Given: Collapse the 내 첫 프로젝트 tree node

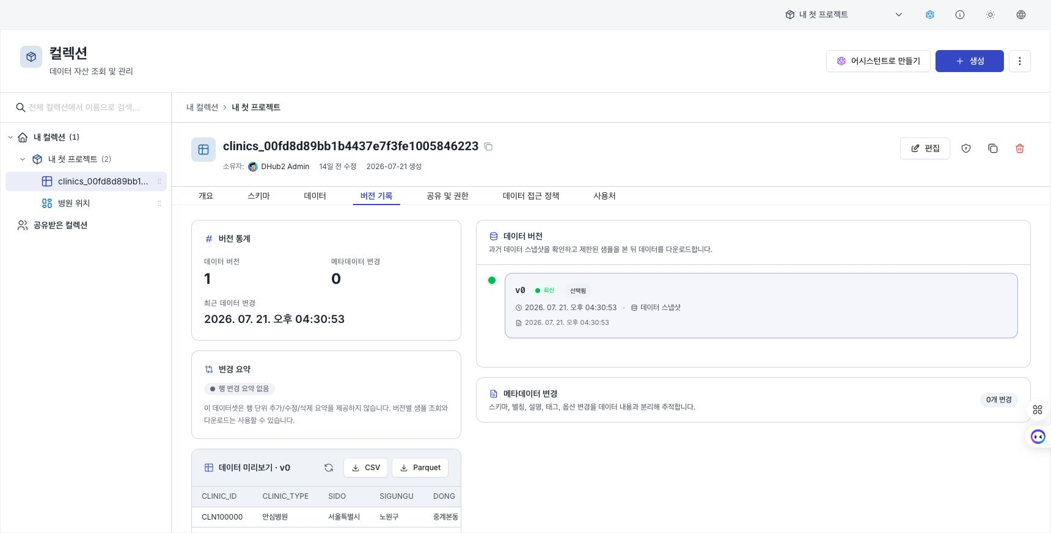Looking at the screenshot, I should [23, 159].
